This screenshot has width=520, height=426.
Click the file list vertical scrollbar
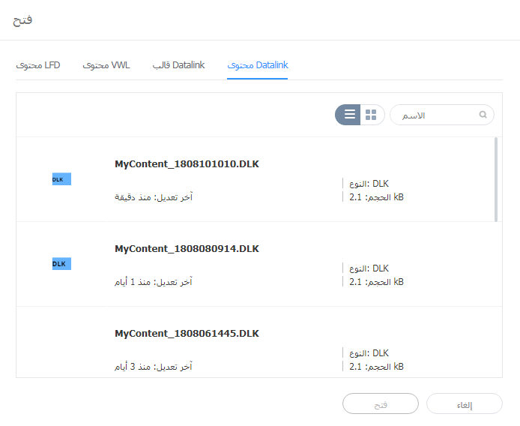495,180
